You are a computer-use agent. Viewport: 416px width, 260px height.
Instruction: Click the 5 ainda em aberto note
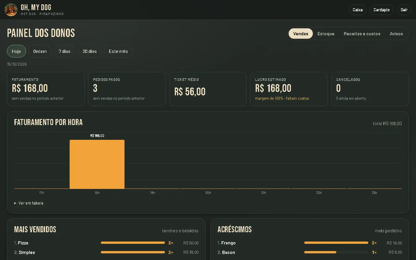pos(351,99)
